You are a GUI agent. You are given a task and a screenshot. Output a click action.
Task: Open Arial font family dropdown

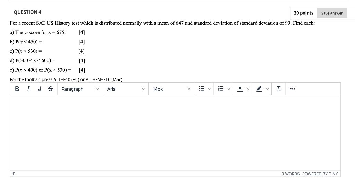pos(126,89)
